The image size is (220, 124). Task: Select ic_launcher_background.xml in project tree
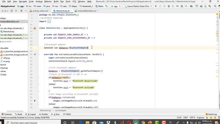point(15,51)
